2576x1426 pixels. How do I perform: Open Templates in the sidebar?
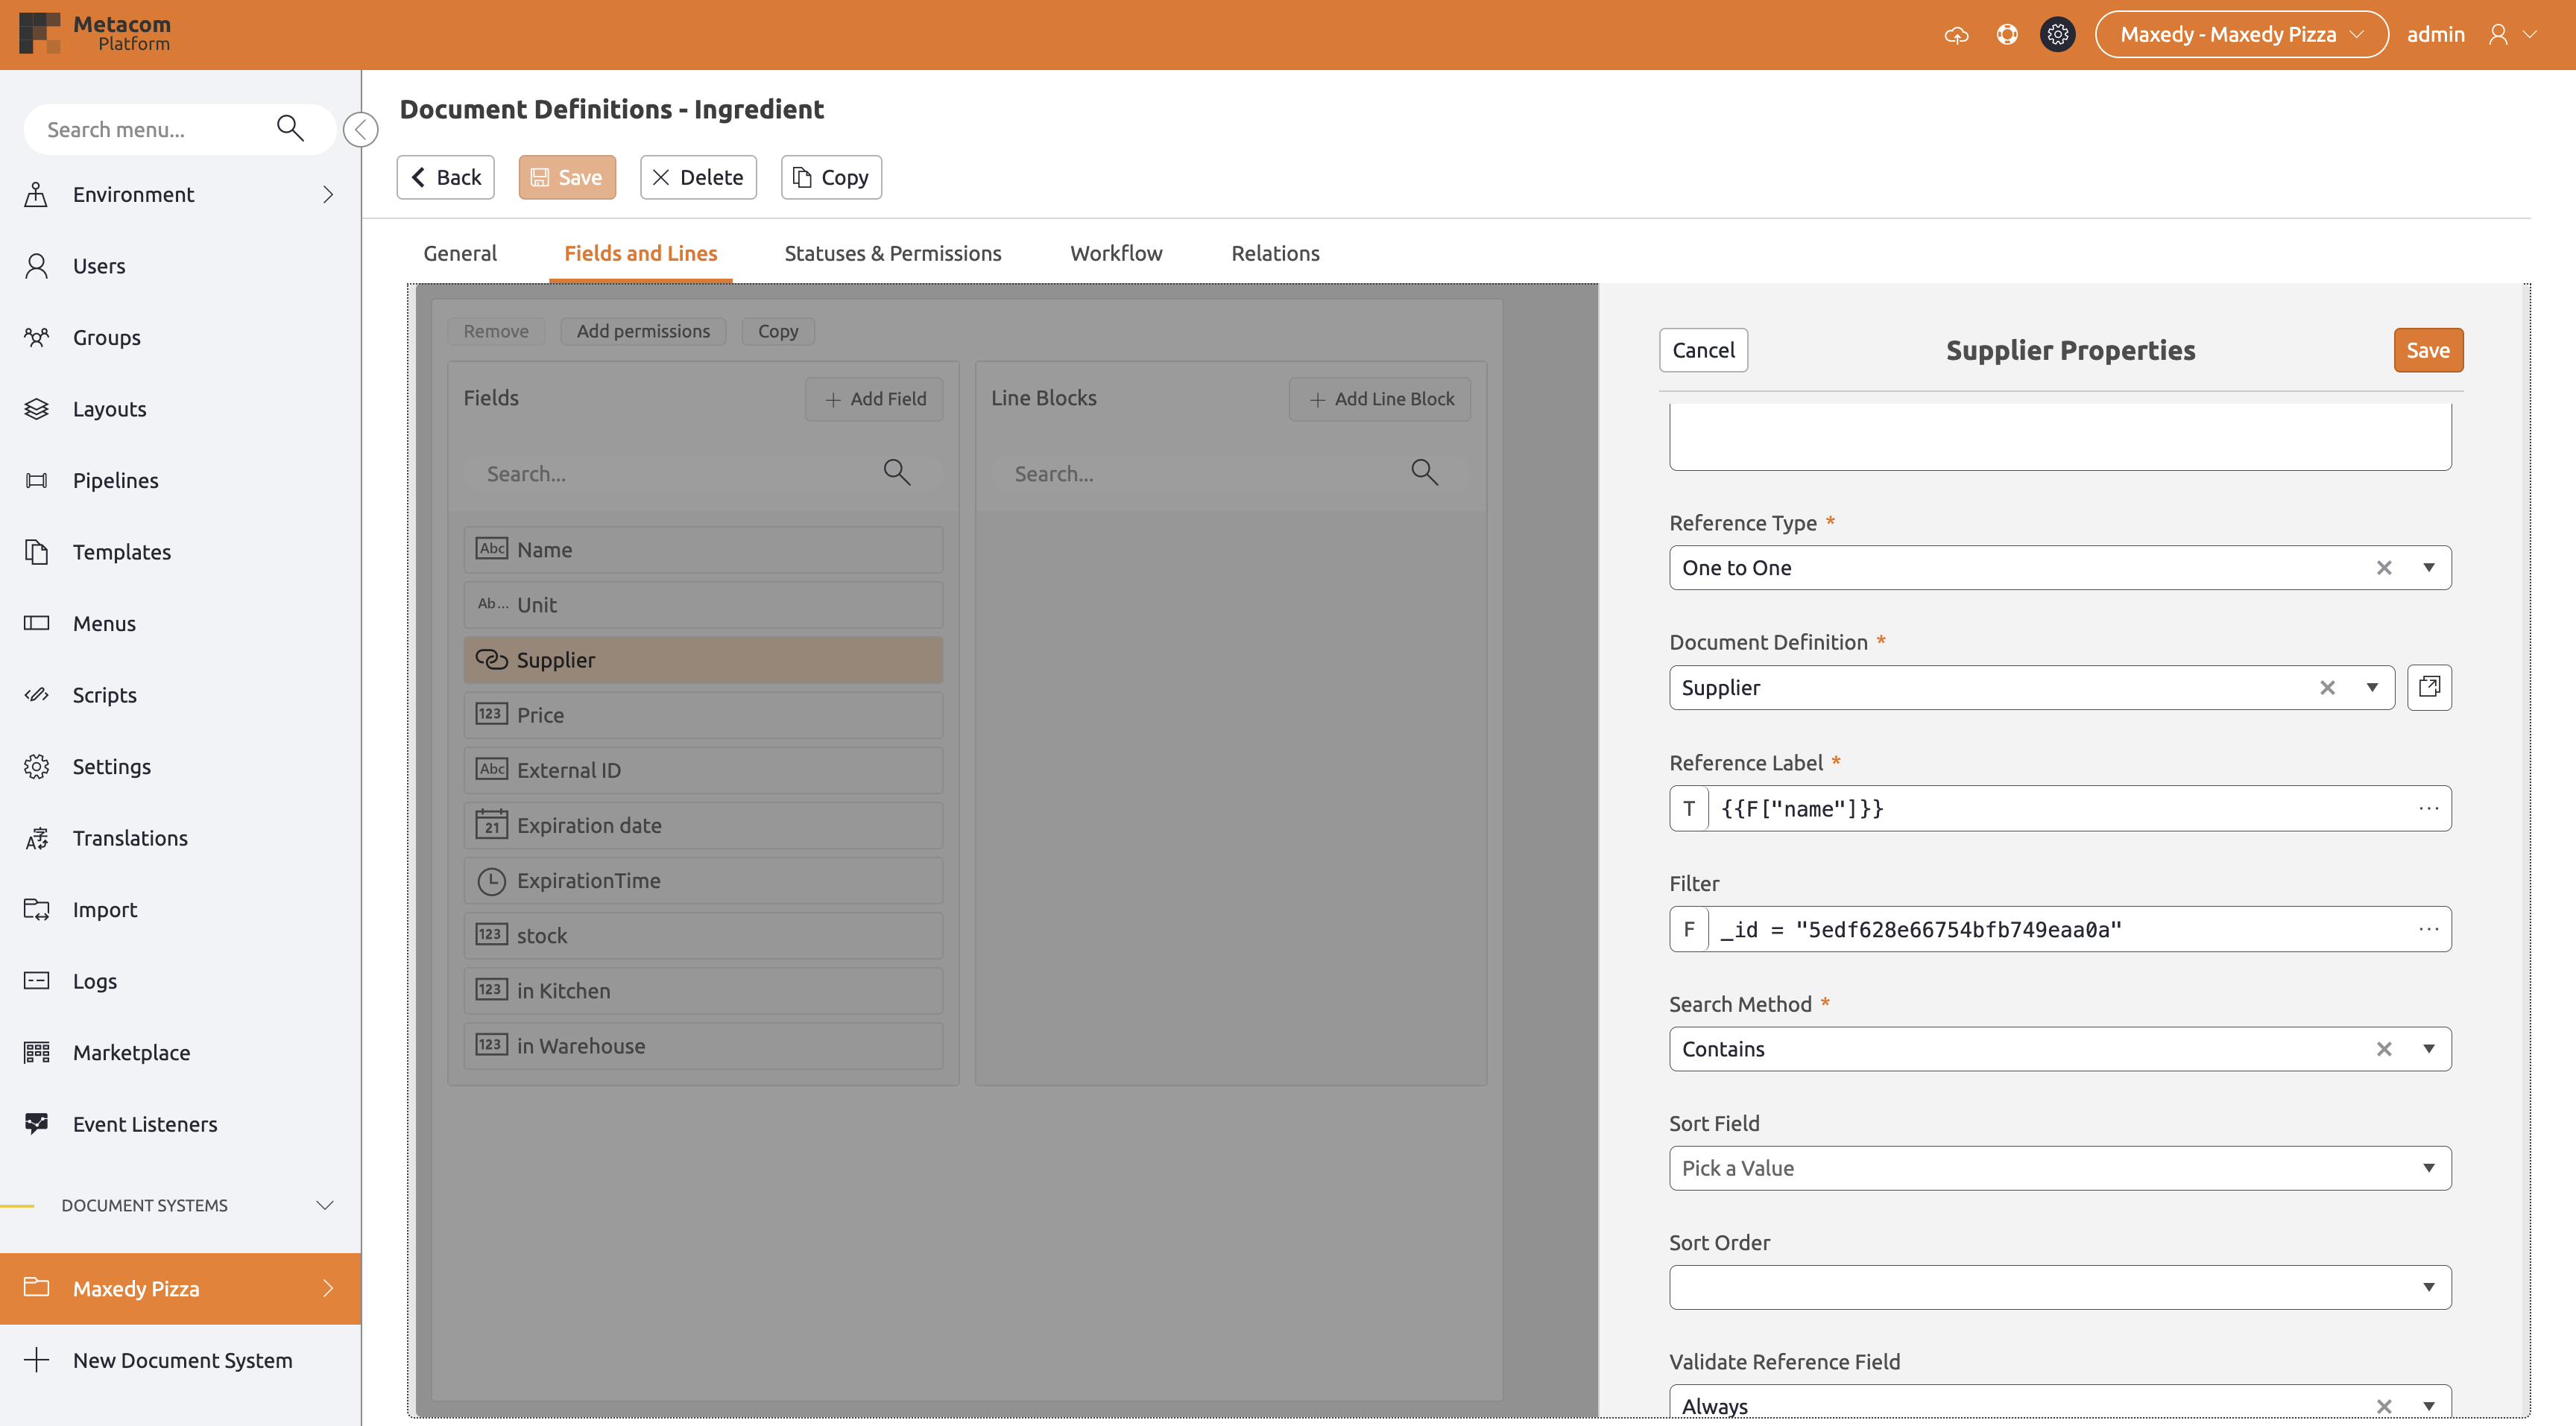180,551
